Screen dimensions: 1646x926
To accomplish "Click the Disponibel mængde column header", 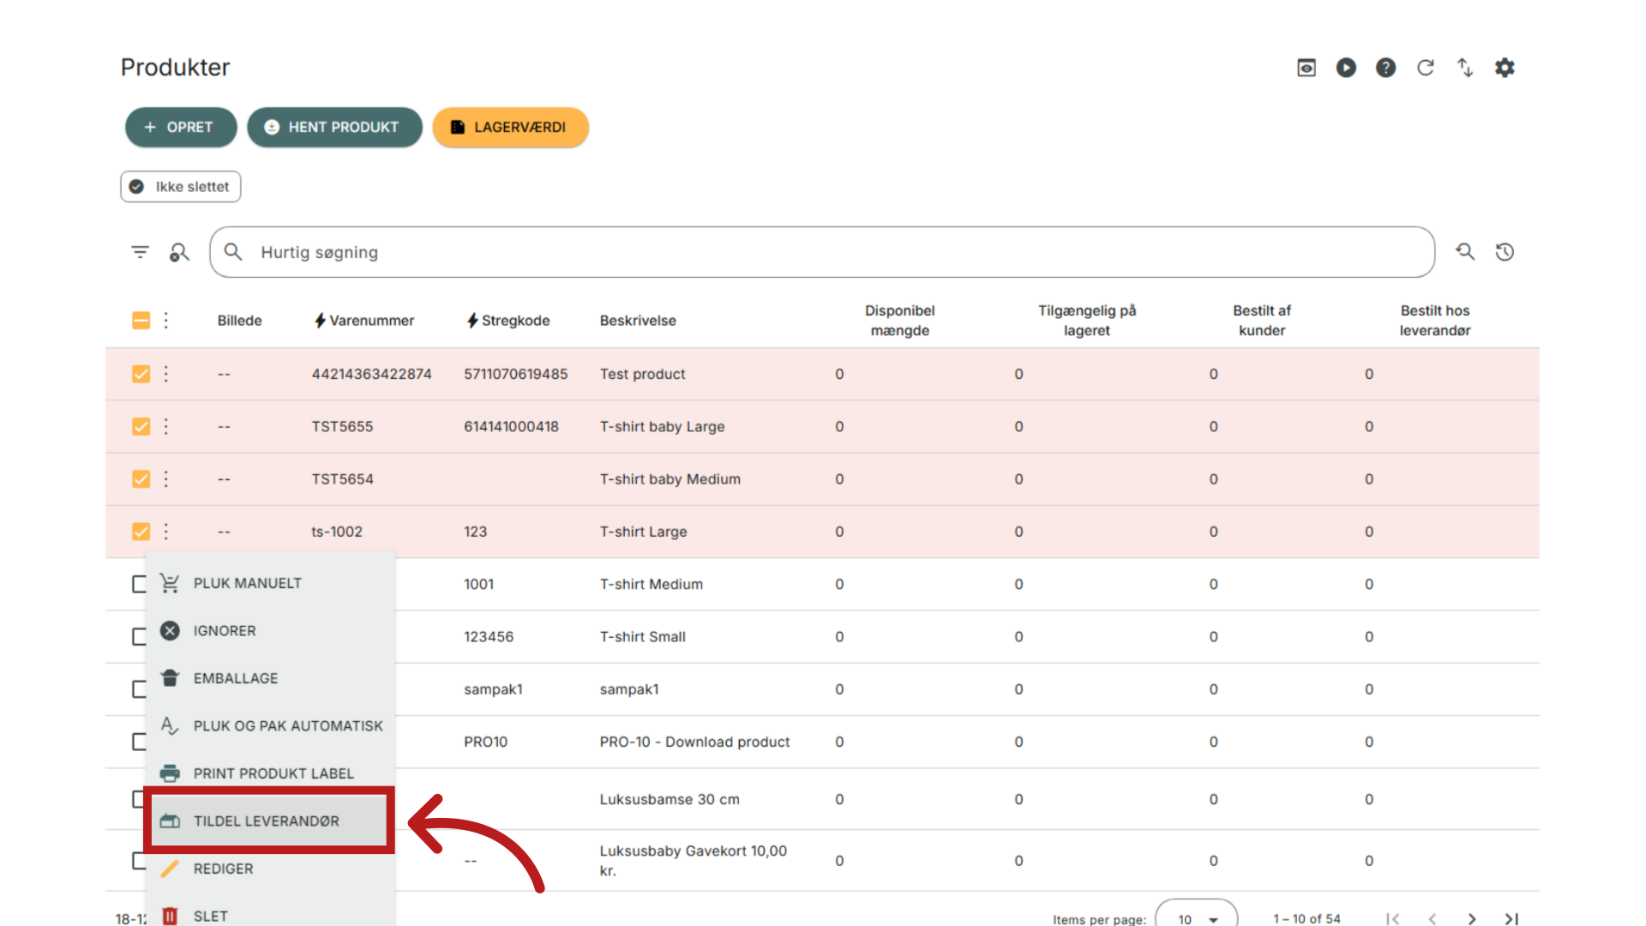I will [899, 321].
